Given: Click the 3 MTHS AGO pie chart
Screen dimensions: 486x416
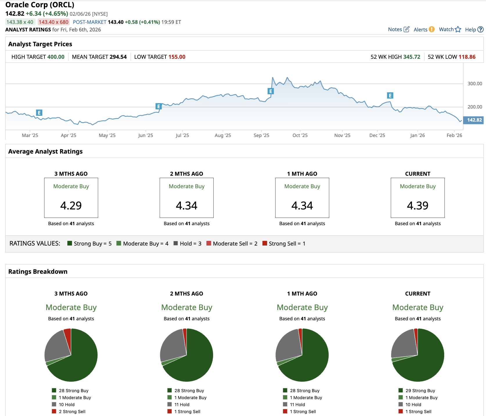Looking at the screenshot, I should (71, 355).
